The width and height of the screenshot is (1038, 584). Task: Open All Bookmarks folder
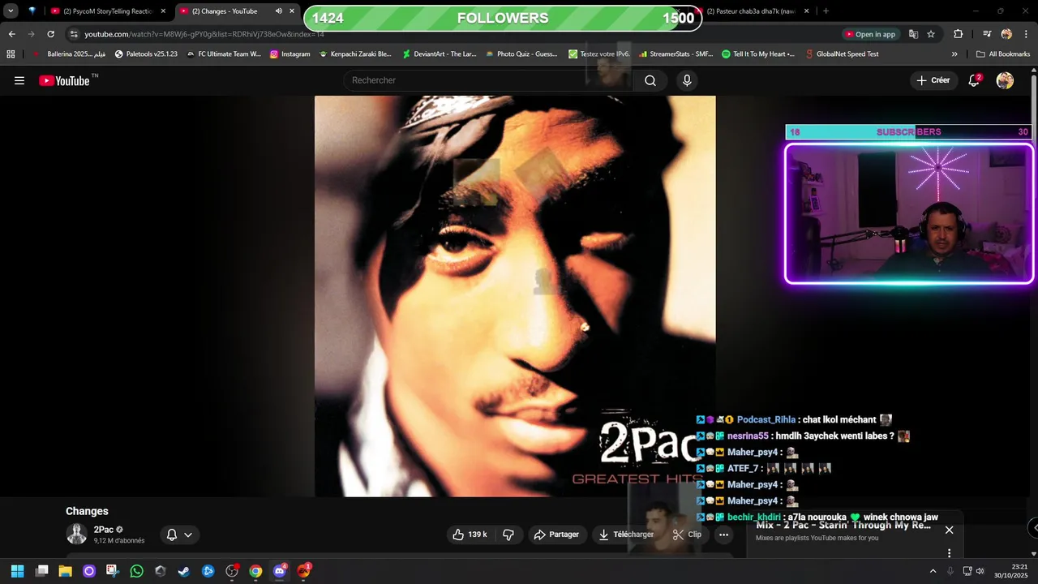coord(1003,54)
